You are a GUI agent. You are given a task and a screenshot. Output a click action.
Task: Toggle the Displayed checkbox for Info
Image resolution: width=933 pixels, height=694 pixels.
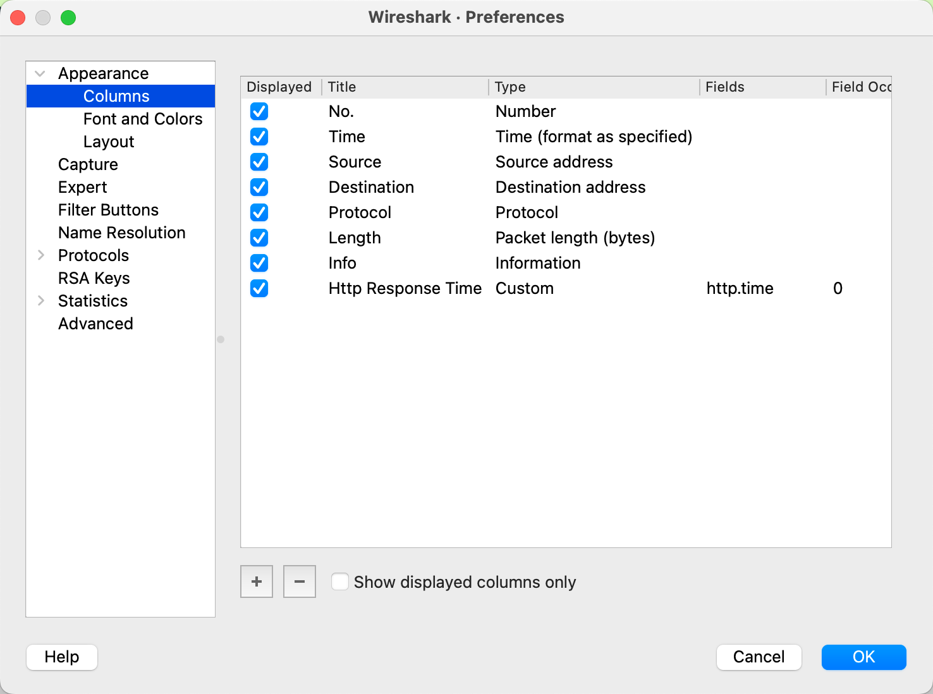tap(259, 263)
